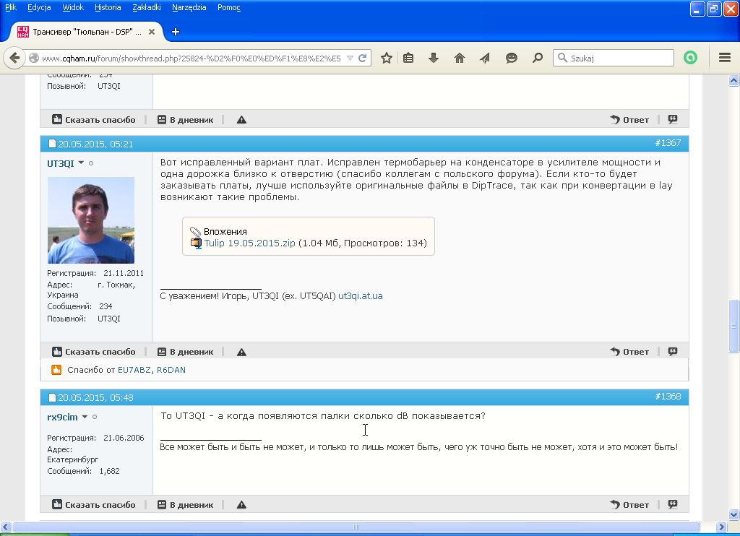Expand UT3QI username dropdown in post #1367
This screenshot has height=536, width=740.
(x=81, y=163)
